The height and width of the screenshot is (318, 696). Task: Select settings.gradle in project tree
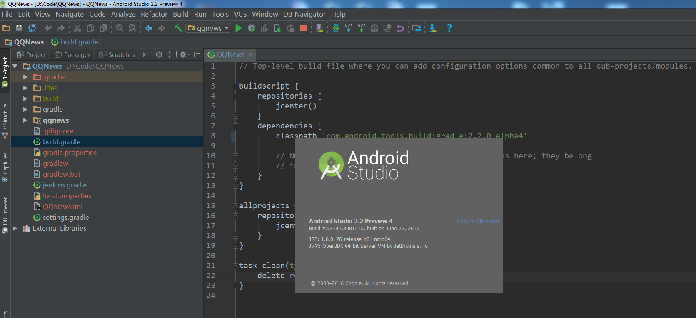point(66,217)
